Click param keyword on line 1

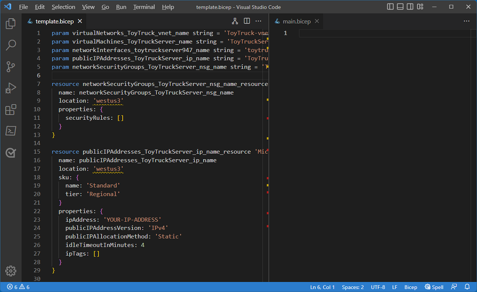click(x=60, y=33)
